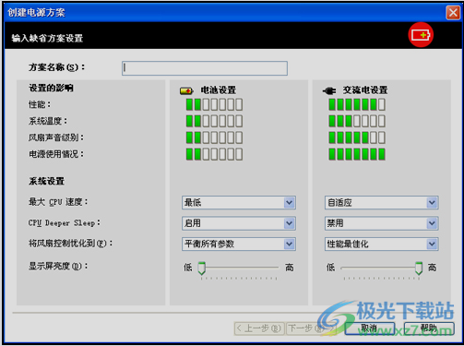Click the 方案名称(S) label
Image resolution: width=464 pixels, height=346 pixels.
click(56, 67)
